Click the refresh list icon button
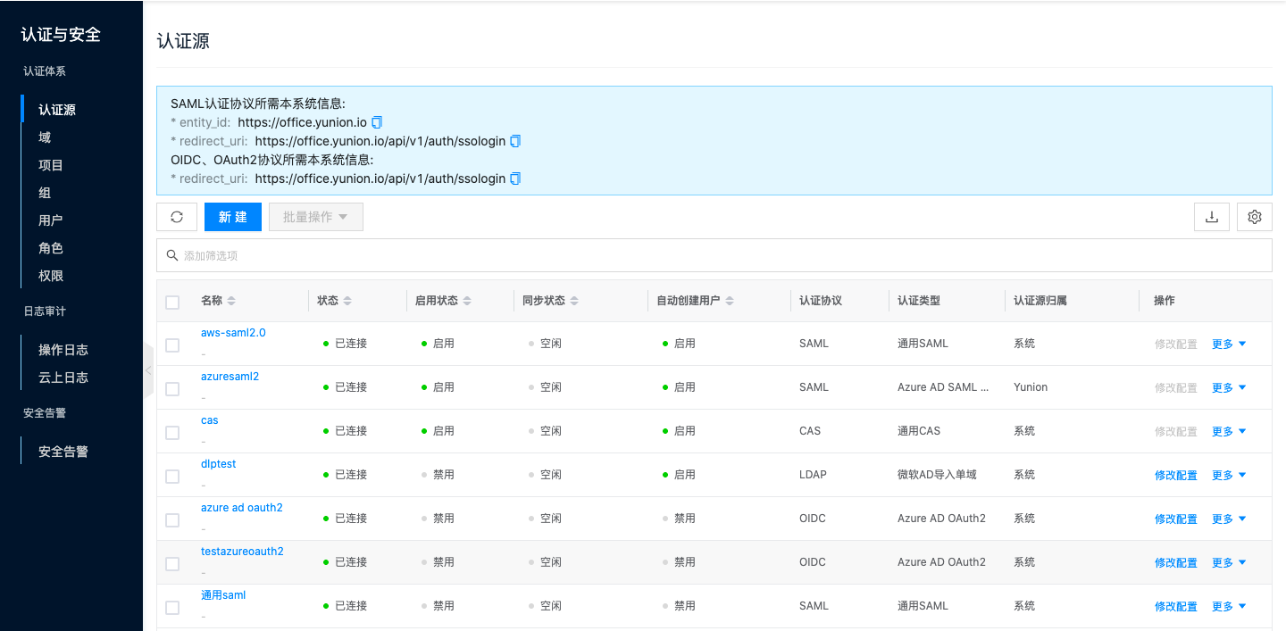Screen dimensions: 1286x631 pyautogui.click(x=177, y=217)
